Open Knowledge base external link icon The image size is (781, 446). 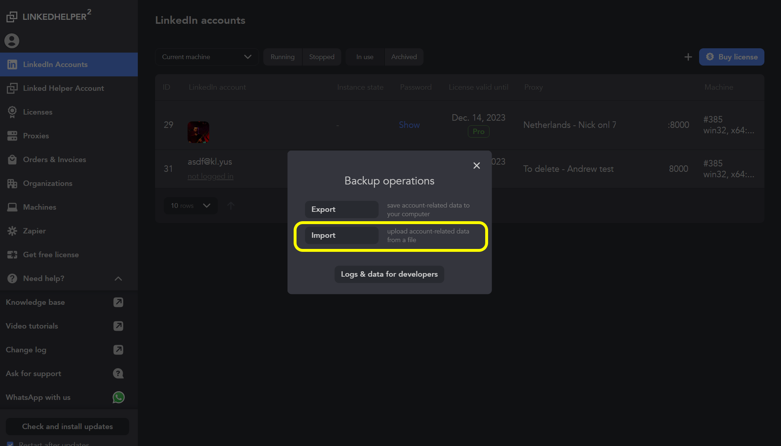coord(118,302)
